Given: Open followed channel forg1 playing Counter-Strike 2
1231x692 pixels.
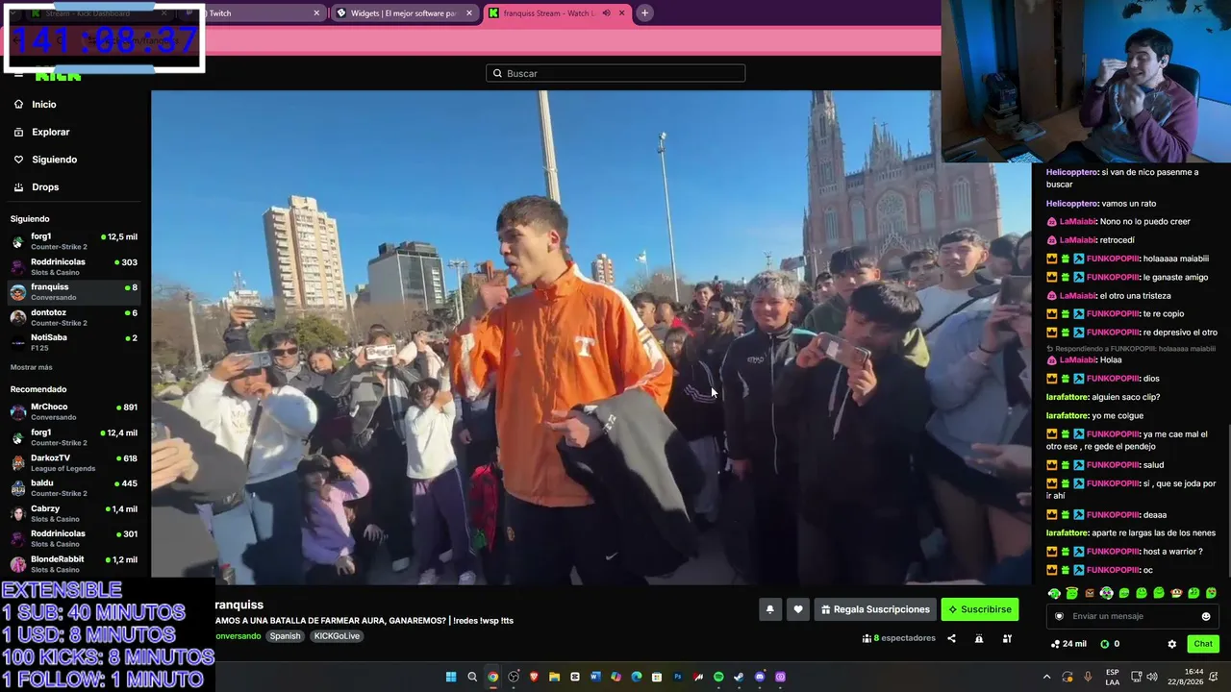Looking at the screenshot, I should click(75, 241).
